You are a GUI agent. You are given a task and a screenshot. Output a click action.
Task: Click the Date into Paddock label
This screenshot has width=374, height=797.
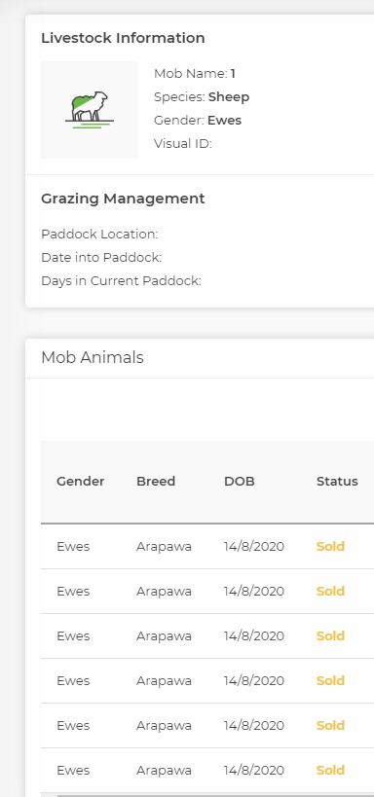[x=101, y=258]
